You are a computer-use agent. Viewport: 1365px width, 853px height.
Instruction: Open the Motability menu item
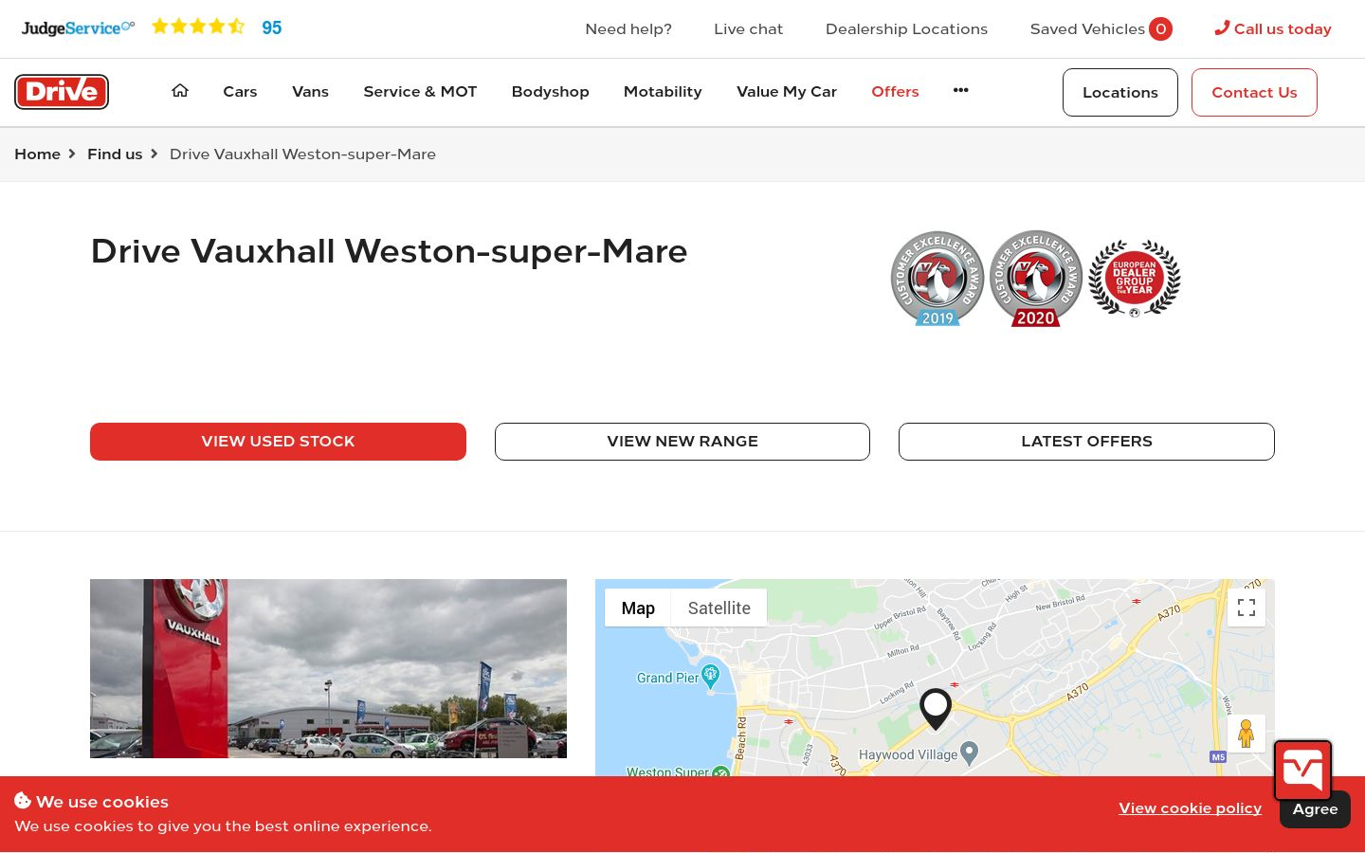pyautogui.click(x=663, y=92)
